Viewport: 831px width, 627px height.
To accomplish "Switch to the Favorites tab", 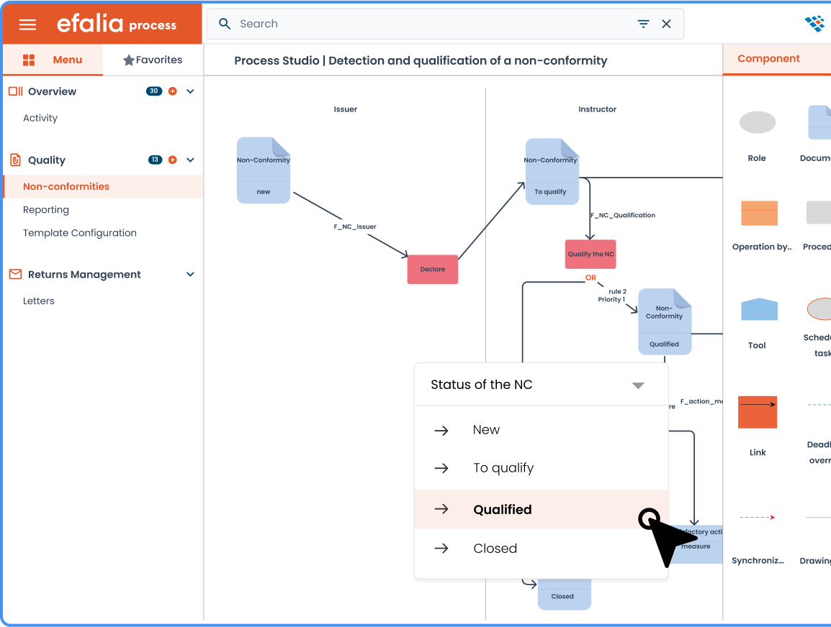I will (x=153, y=60).
